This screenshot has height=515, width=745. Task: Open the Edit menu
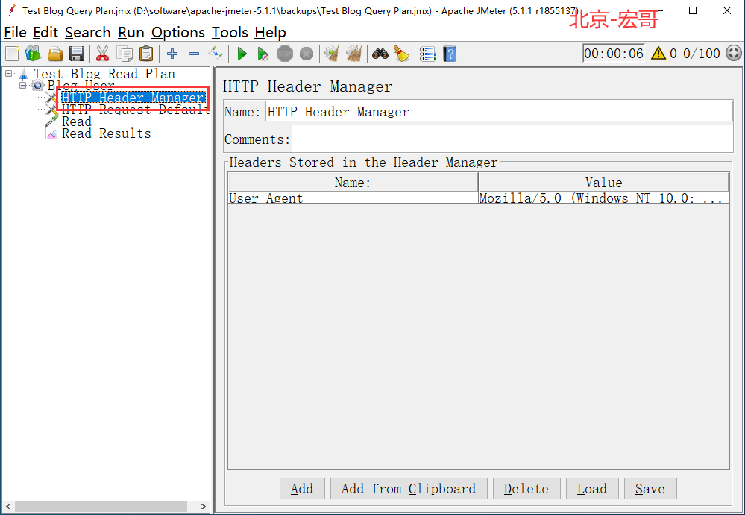point(45,32)
